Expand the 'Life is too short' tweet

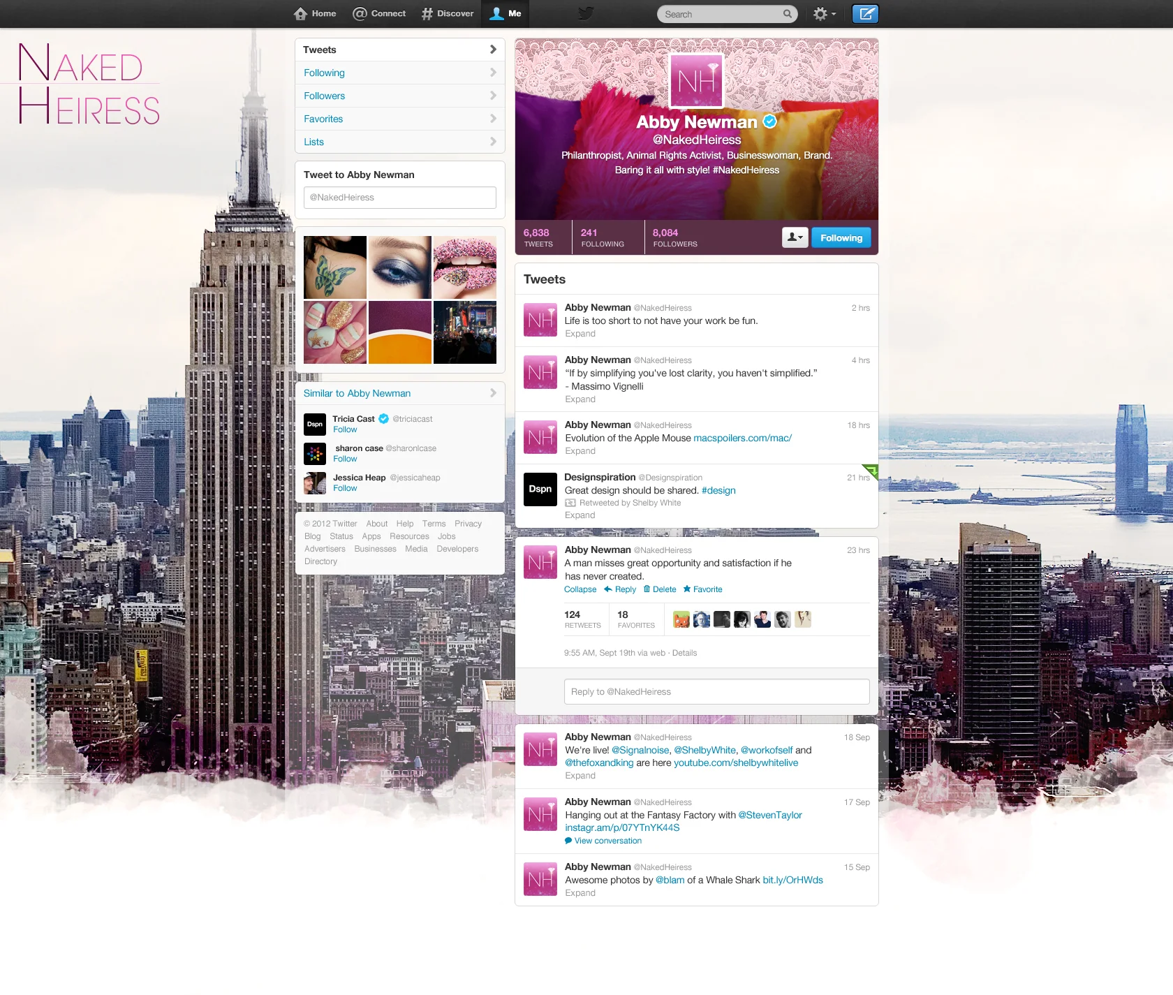pyautogui.click(x=580, y=334)
